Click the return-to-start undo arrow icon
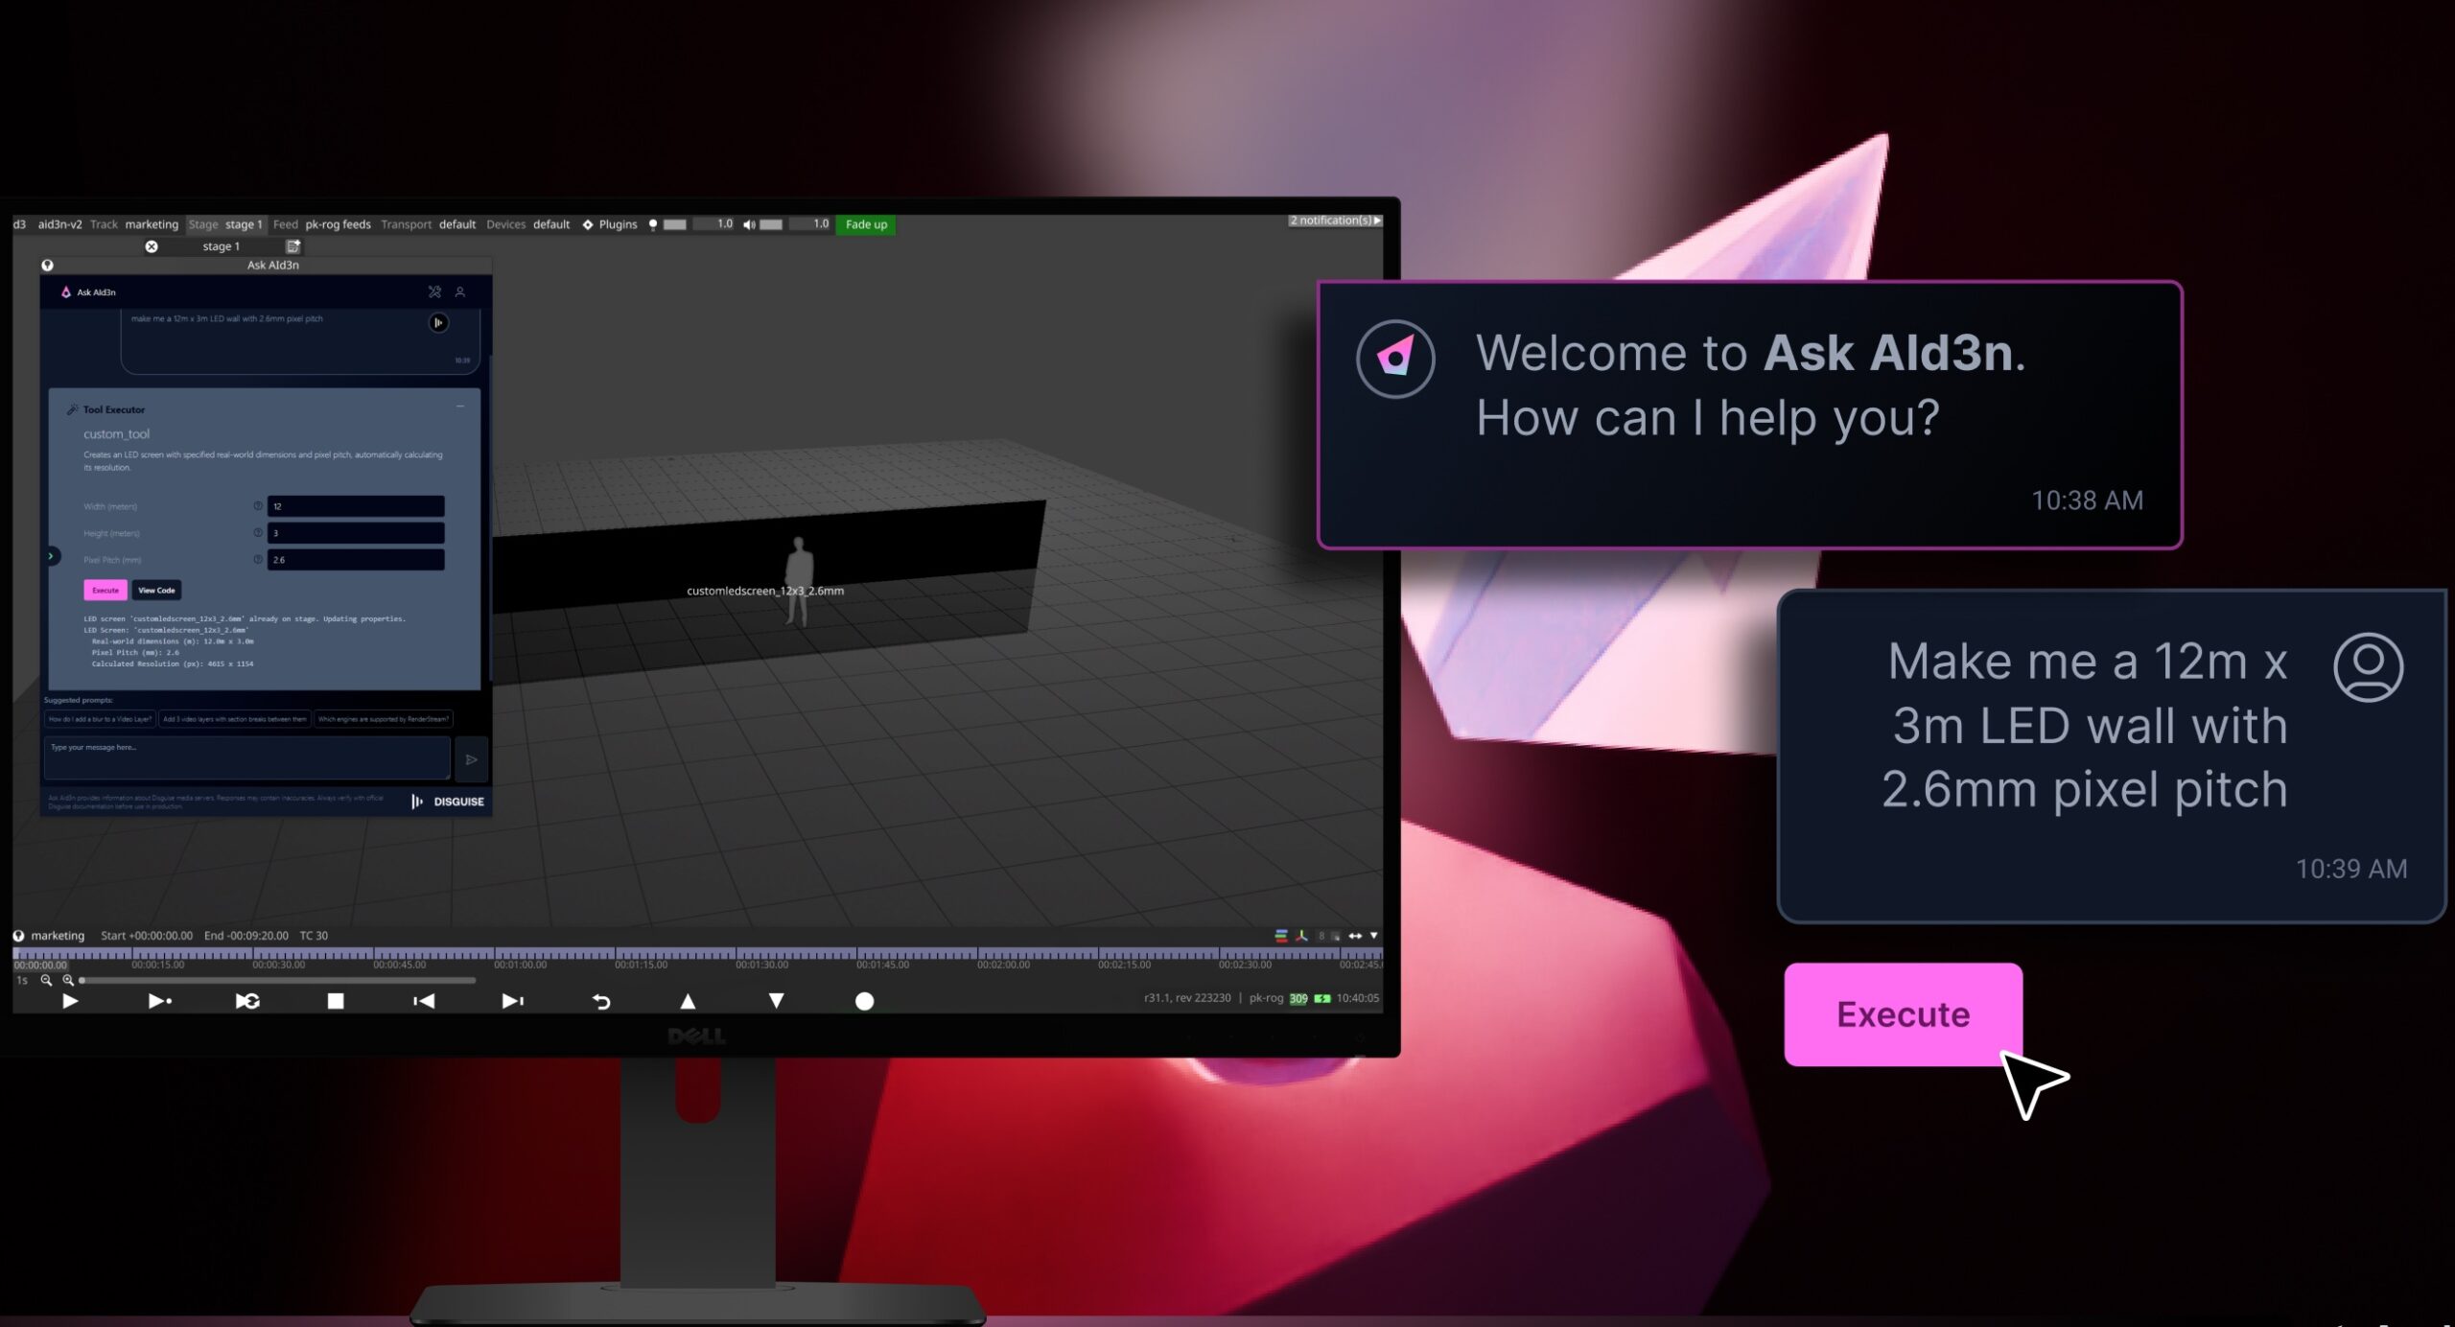2455x1327 pixels. pos(601,1001)
